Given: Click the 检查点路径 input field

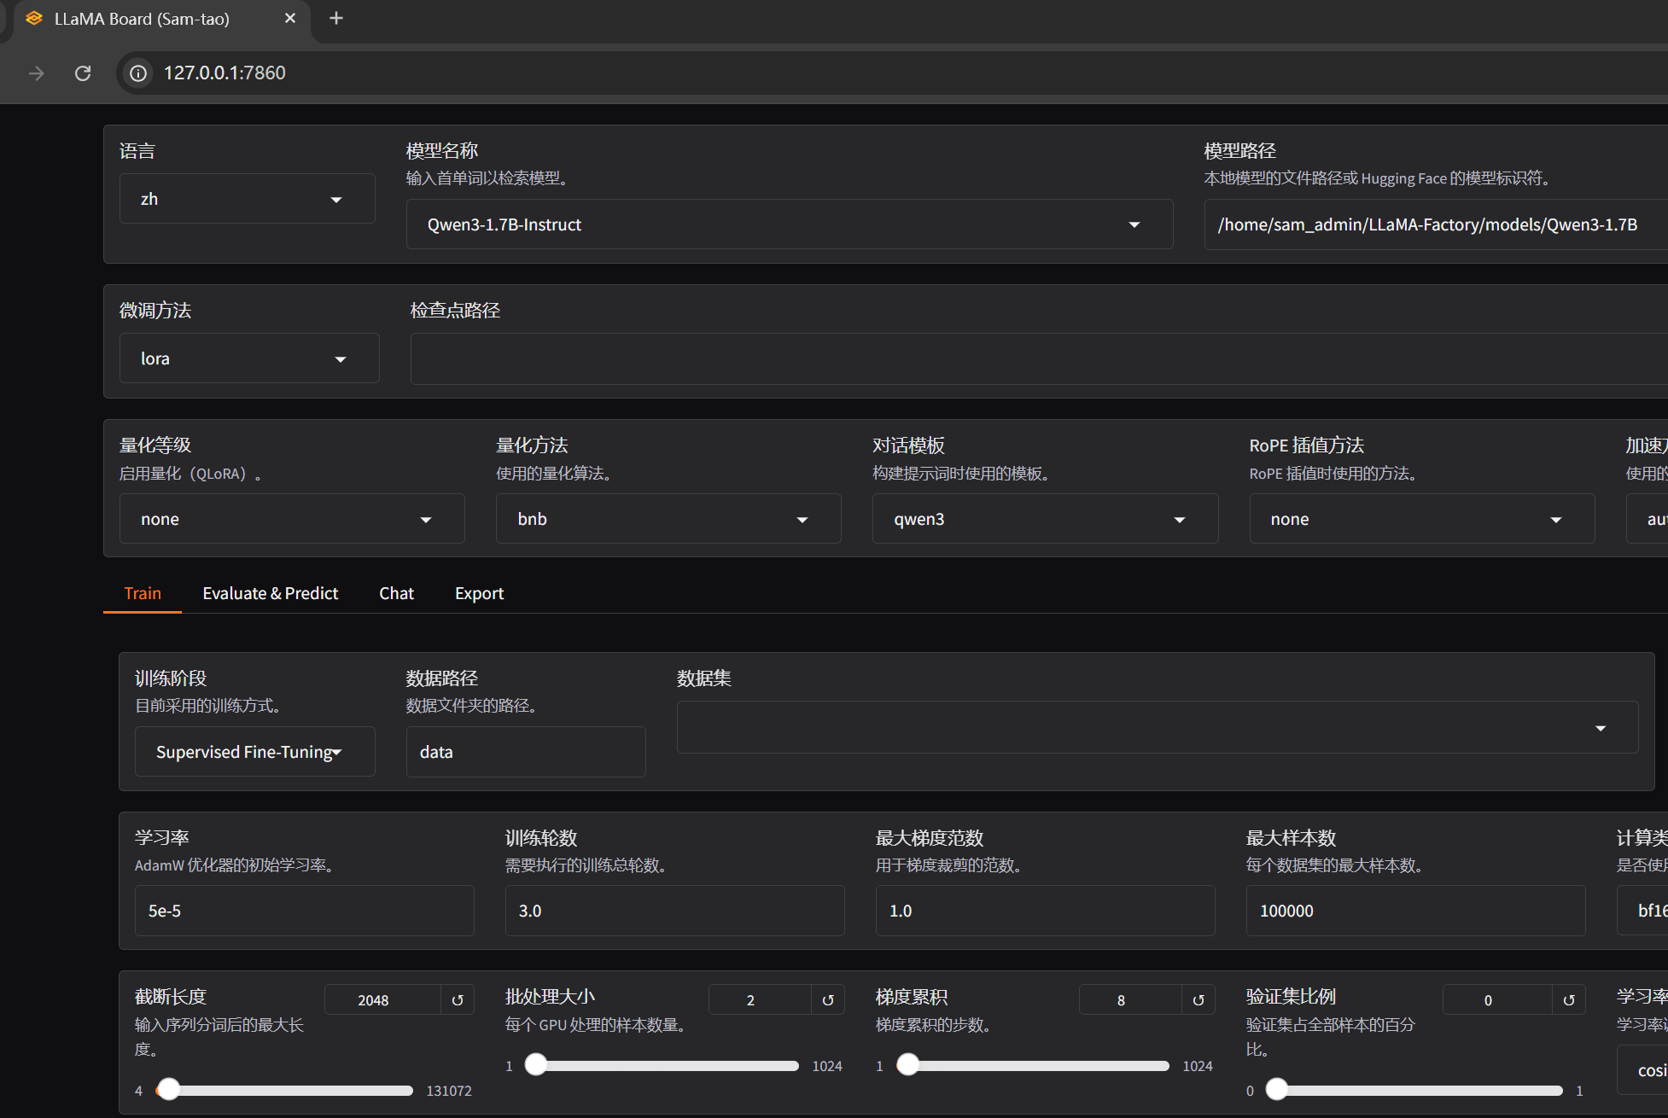Looking at the screenshot, I should 1039,358.
